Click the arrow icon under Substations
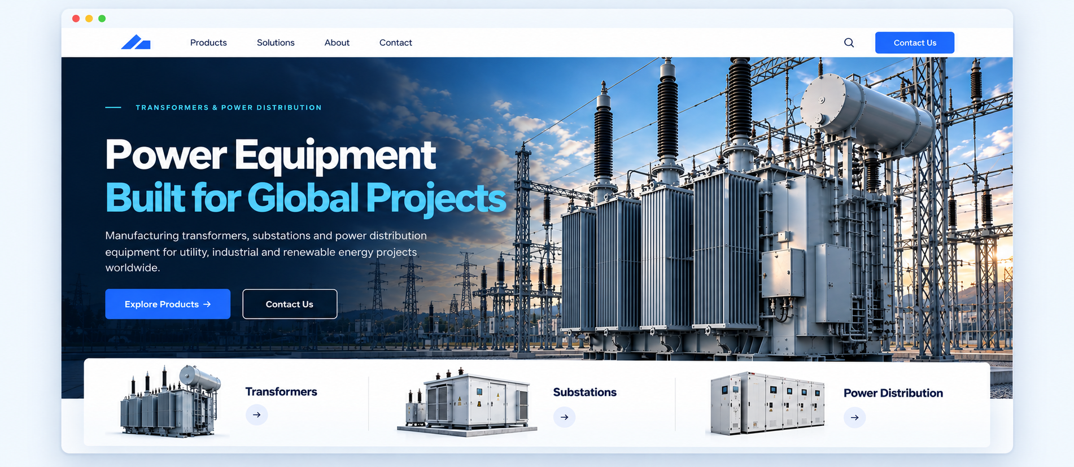The width and height of the screenshot is (1074, 467). pyautogui.click(x=564, y=417)
